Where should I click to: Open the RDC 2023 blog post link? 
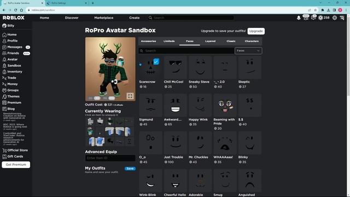pyautogui.click(x=15, y=126)
